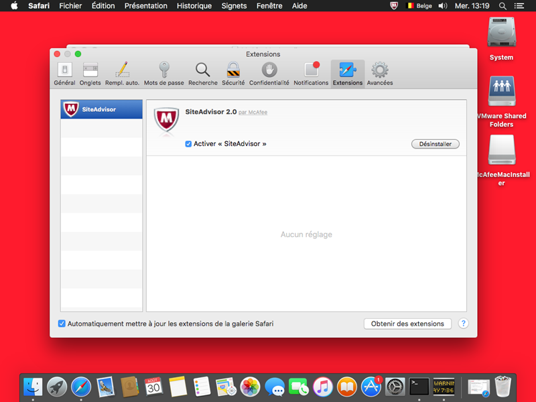Open Calendar icon showing 30

[x=153, y=387]
